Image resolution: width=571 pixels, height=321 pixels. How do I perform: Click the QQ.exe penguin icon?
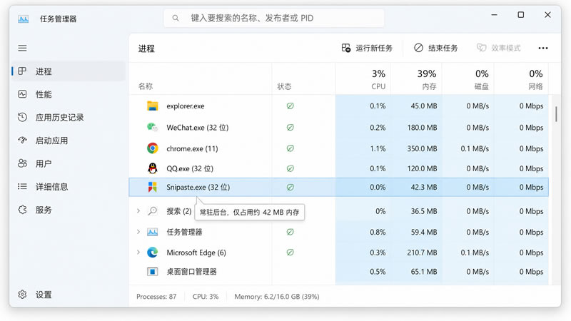click(153, 168)
